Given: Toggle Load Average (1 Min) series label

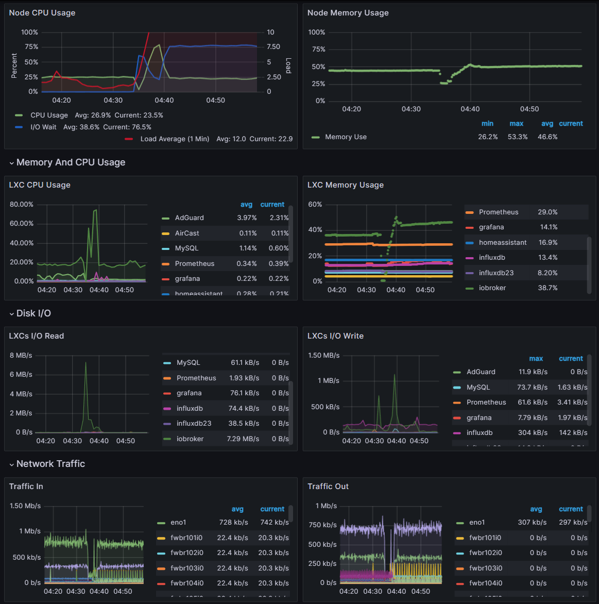Looking at the screenshot, I should [x=175, y=139].
